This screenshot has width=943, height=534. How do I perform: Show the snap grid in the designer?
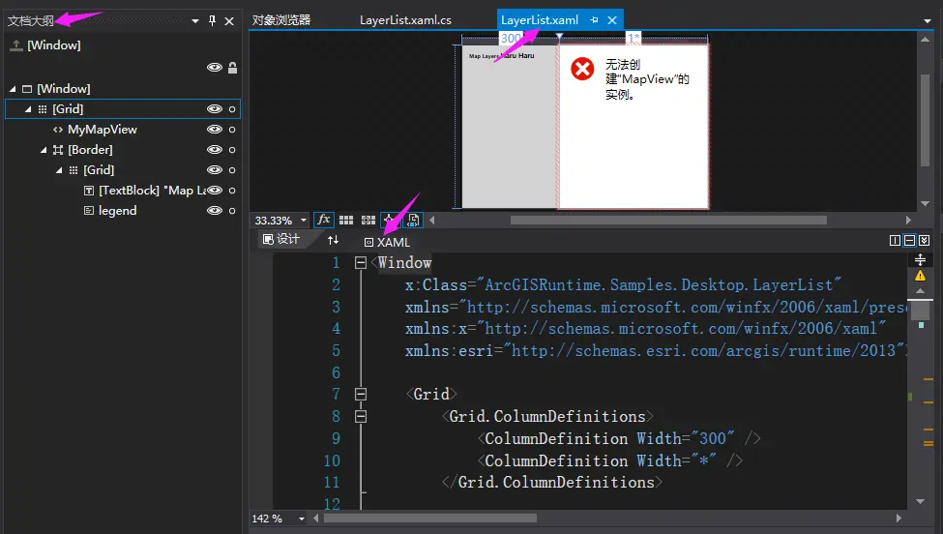coord(346,221)
